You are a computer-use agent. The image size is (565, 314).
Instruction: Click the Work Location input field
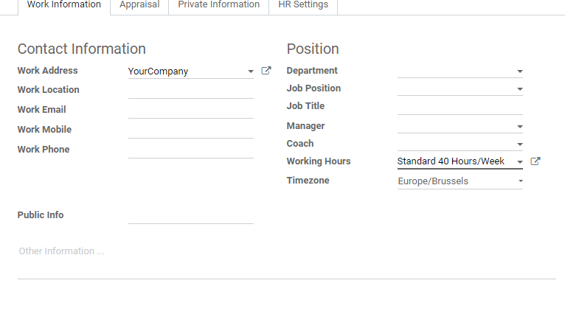[191, 91]
